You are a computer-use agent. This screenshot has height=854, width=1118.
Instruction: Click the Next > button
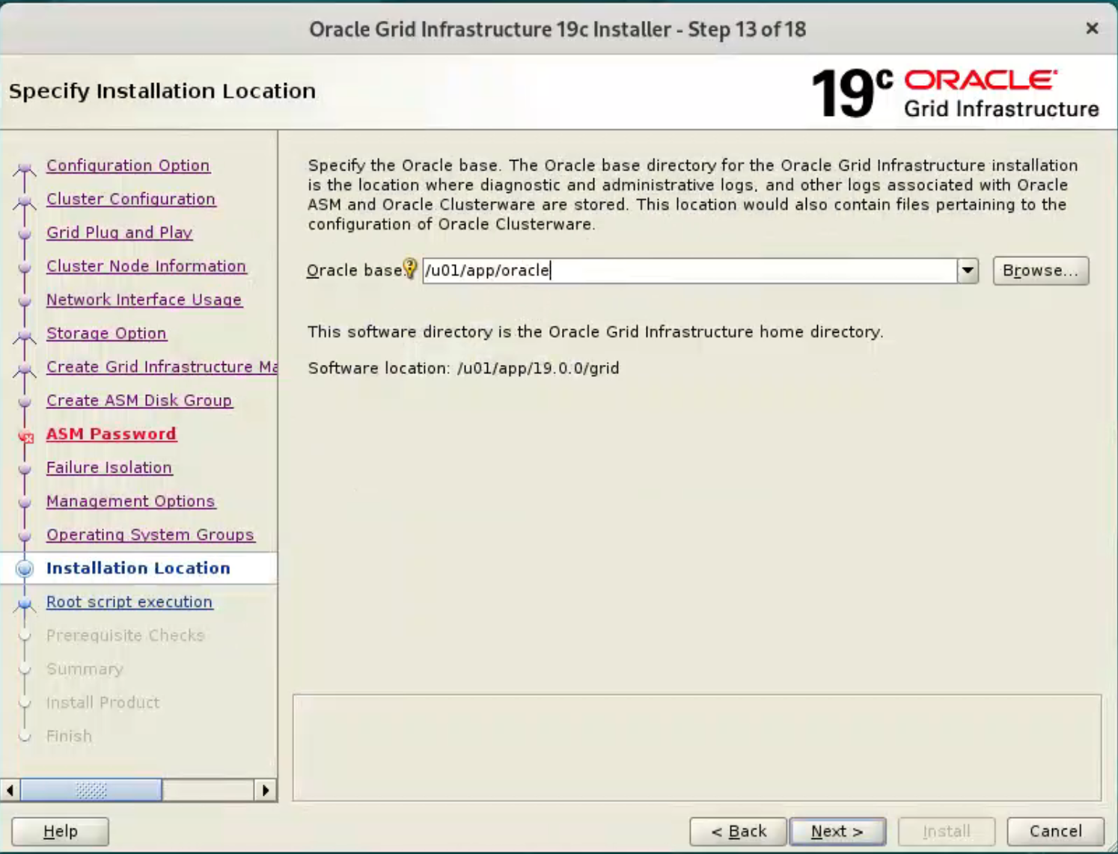(837, 832)
